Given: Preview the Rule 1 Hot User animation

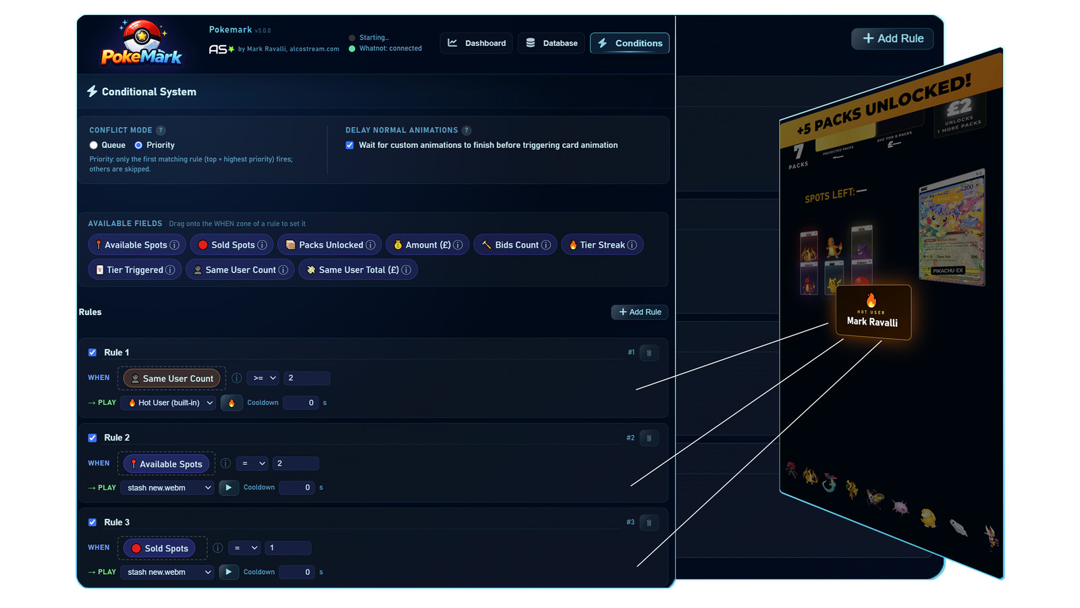Looking at the screenshot, I should point(232,403).
